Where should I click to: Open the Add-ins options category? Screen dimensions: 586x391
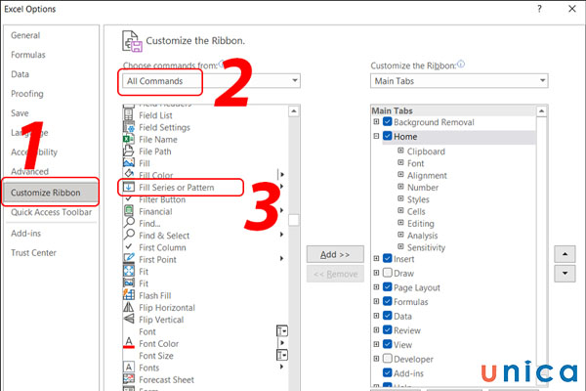point(26,234)
